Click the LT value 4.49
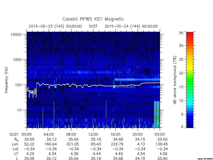213x160 pixels. click(118, 154)
